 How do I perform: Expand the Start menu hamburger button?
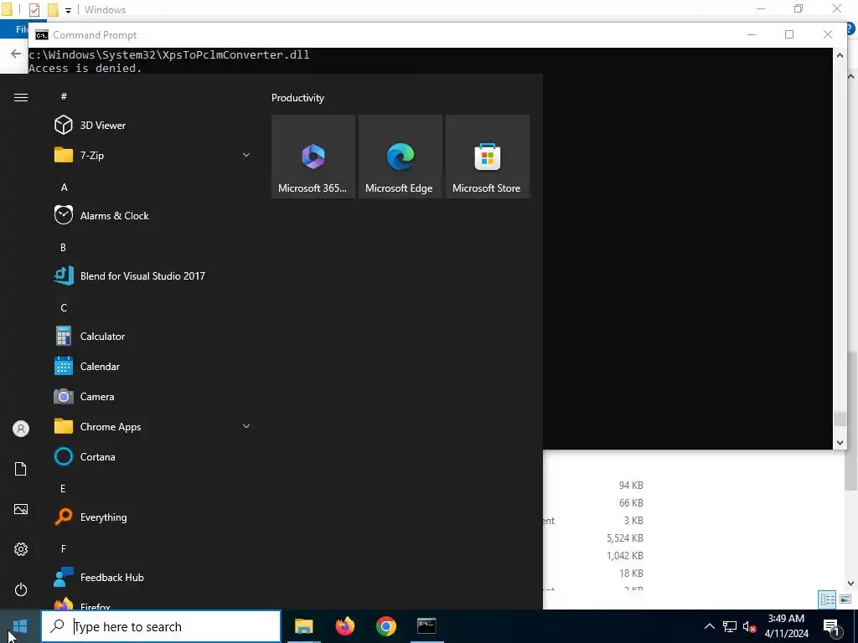pos(21,97)
